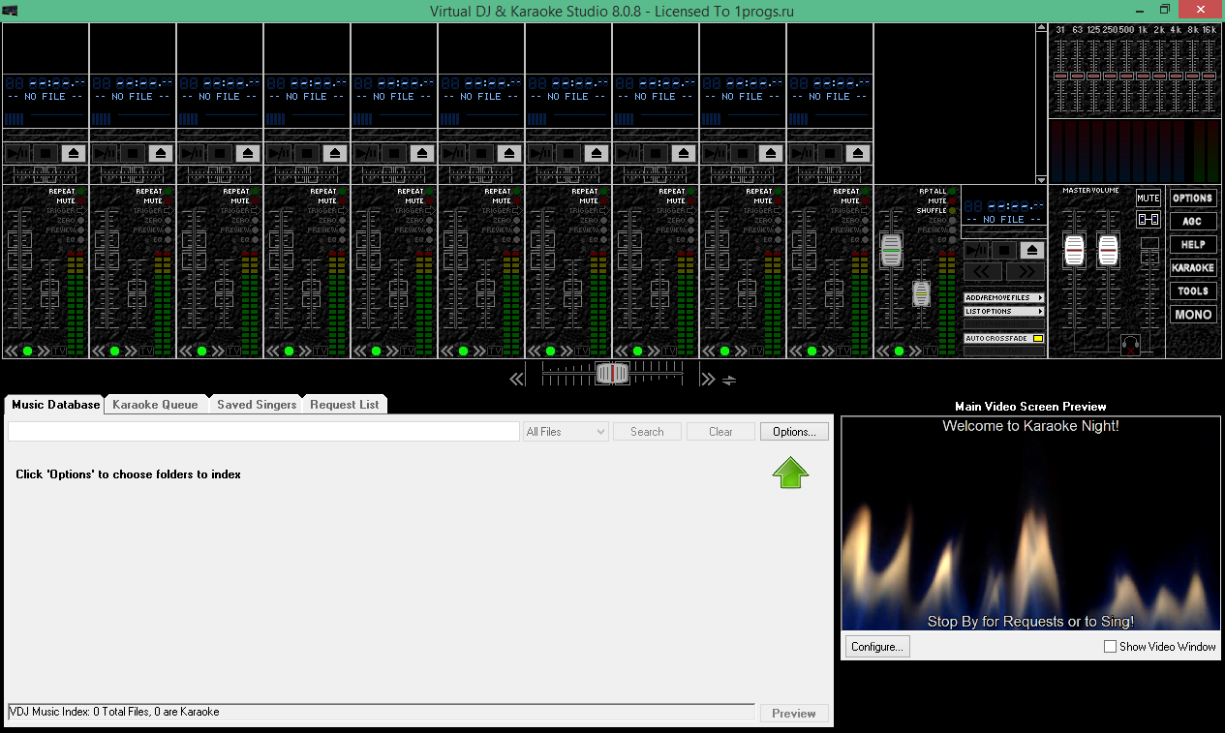Click the TRIGGER arrow on the sixth deck
The width and height of the screenshot is (1225, 733).
click(517, 211)
